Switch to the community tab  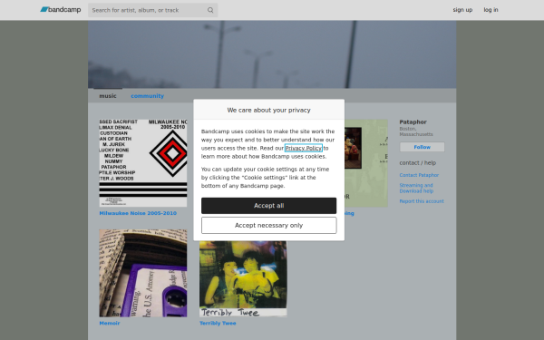coord(147,96)
